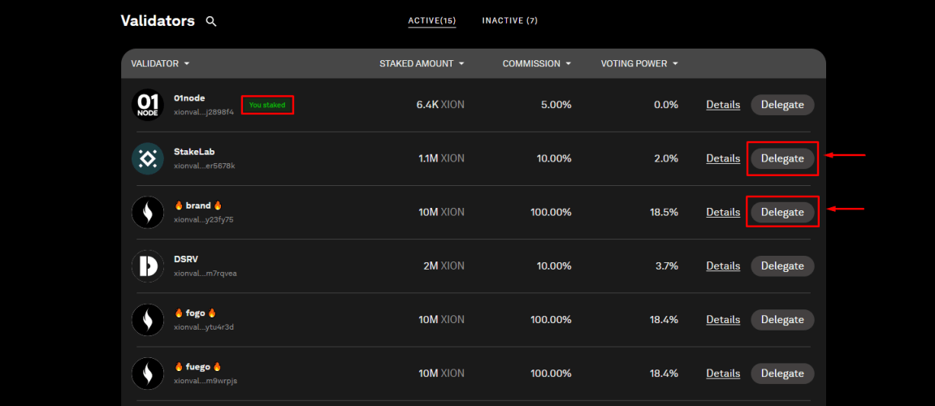Open Details for StakeLab

tap(723, 158)
